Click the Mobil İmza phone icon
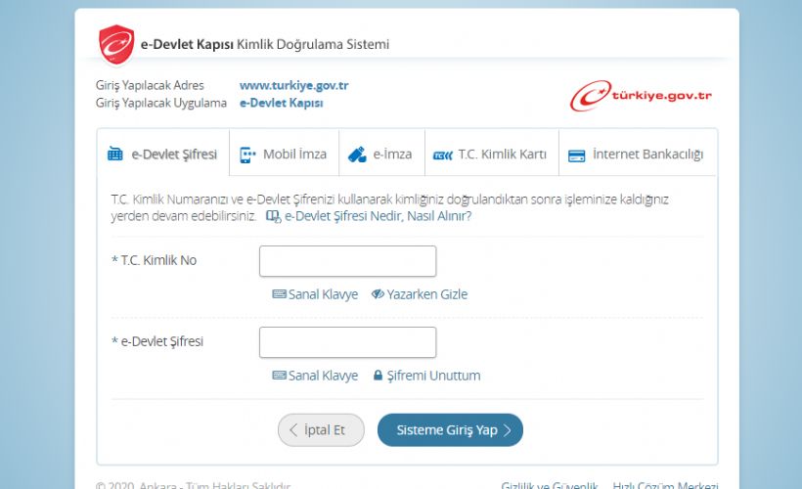This screenshot has width=802, height=489. click(x=246, y=155)
